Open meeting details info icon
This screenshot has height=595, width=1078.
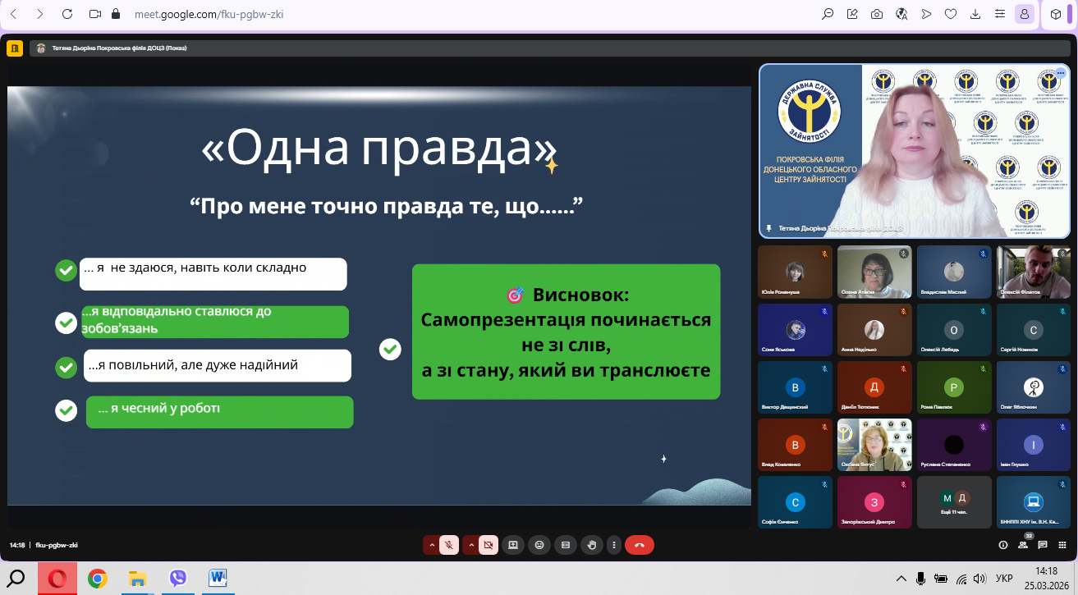pos(1002,545)
